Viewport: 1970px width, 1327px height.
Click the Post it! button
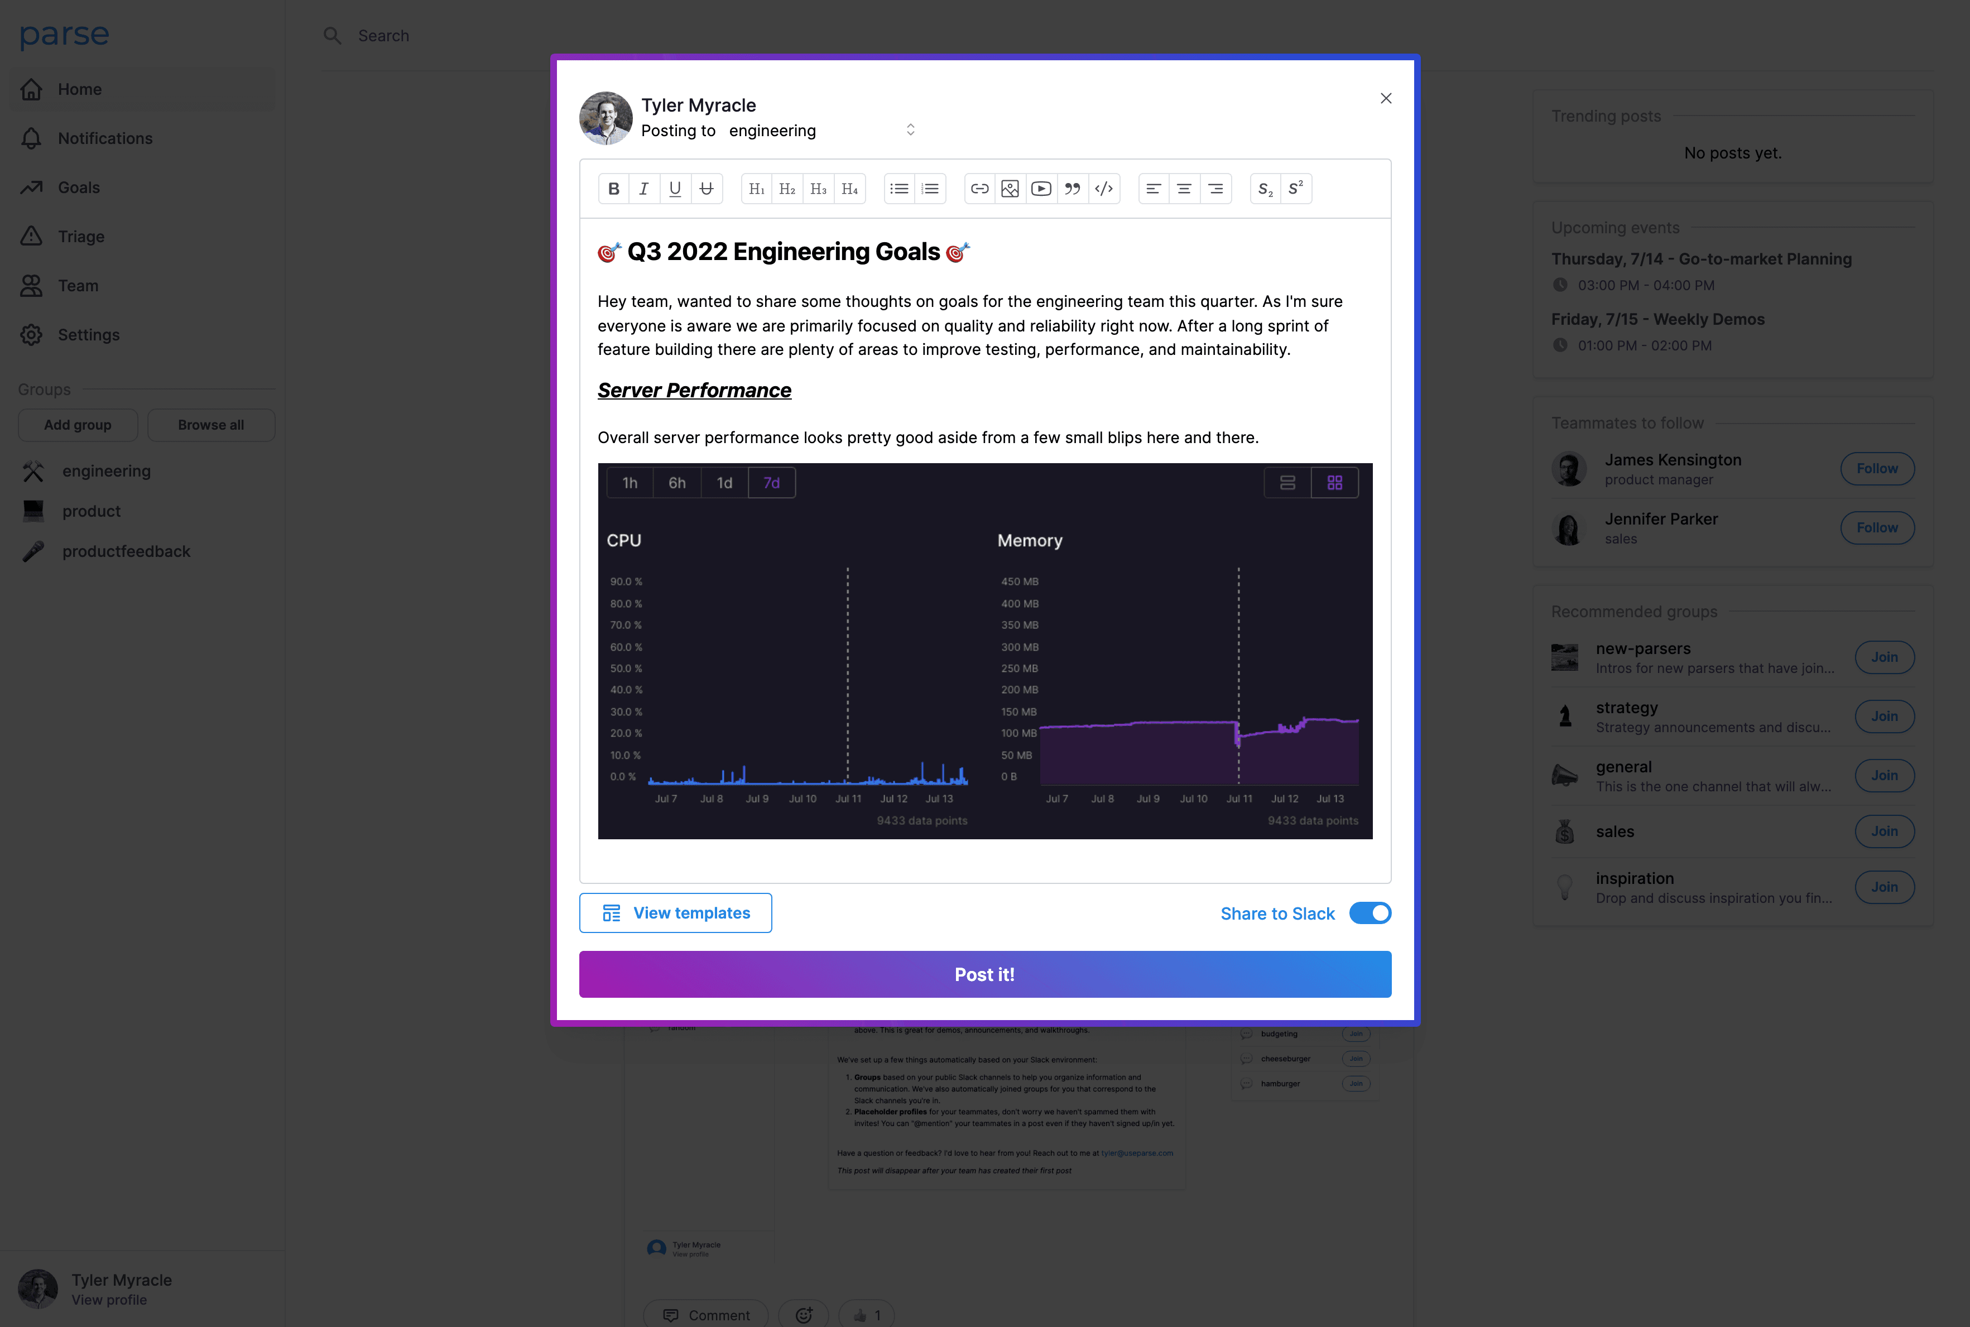pos(984,974)
